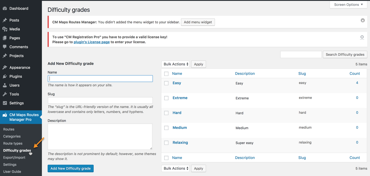
Task: Open the bottom Bulk Actions dropdown
Action: click(x=175, y=168)
